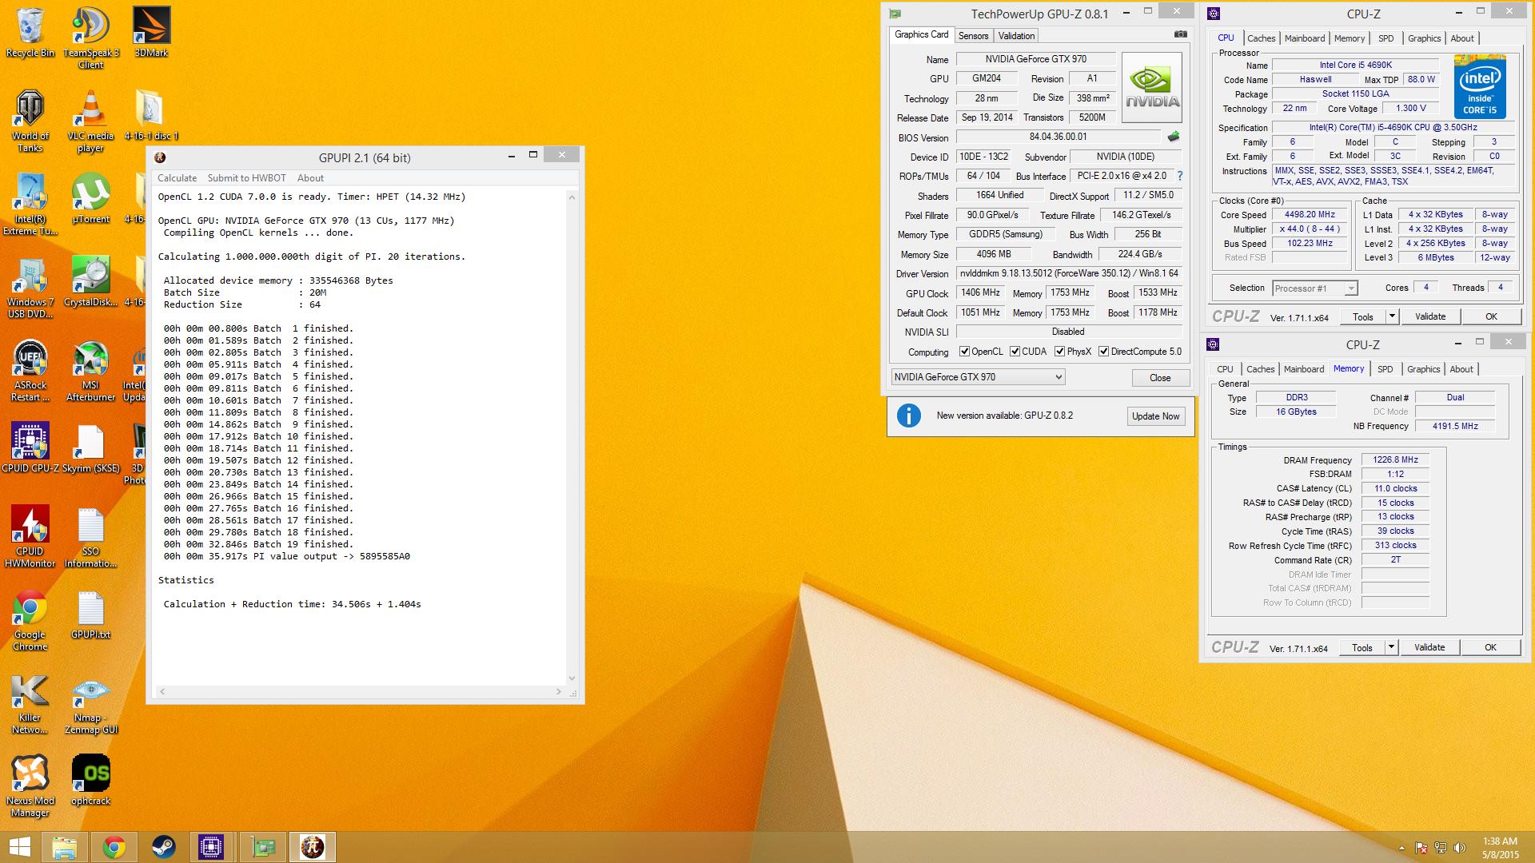Select Graphics tab in lower CPU-Z window
Viewport: 1535px width, 863px height.
(x=1423, y=369)
